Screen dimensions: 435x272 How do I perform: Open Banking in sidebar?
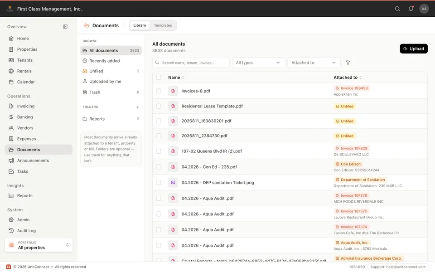tap(39, 117)
